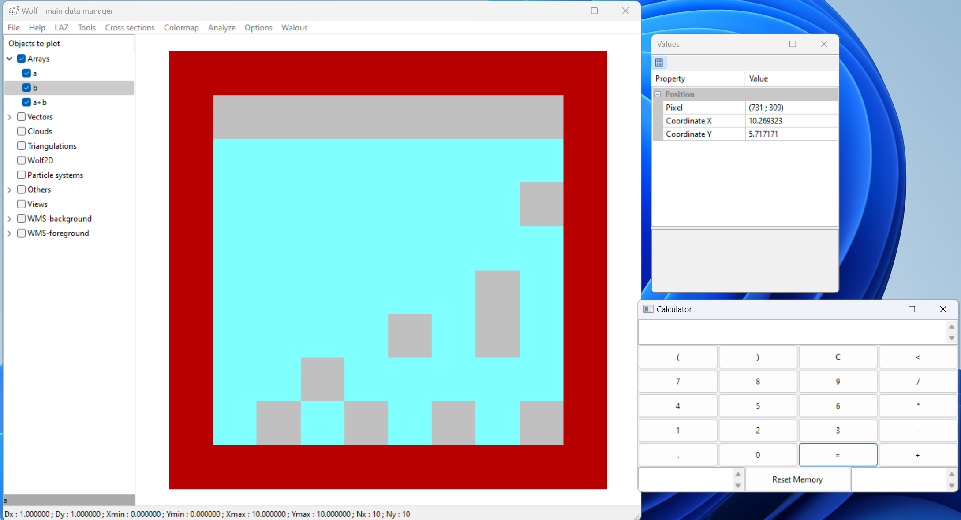Screen dimensions: 961x520
Task: Enable the Clouds checkbox
Action: 21,131
